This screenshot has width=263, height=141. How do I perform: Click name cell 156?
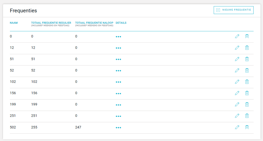13,93
